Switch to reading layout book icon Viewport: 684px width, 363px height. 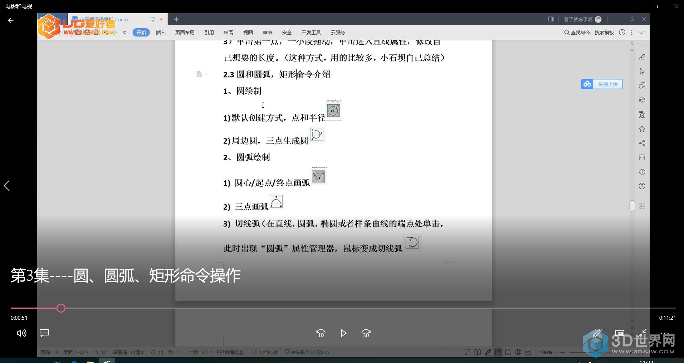click(x=478, y=352)
